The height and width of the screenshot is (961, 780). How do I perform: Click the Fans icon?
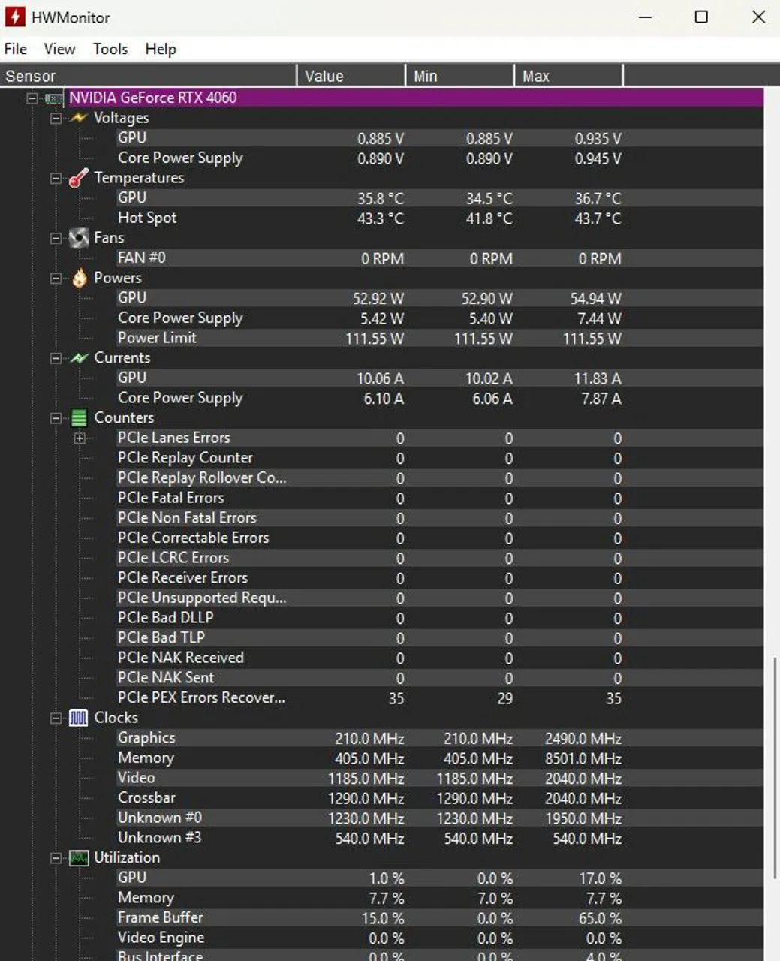(79, 238)
